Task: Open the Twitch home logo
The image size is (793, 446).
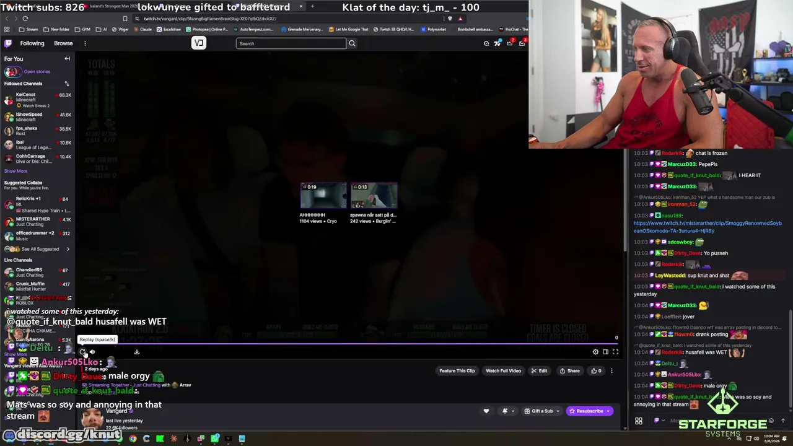Action: click(x=8, y=43)
